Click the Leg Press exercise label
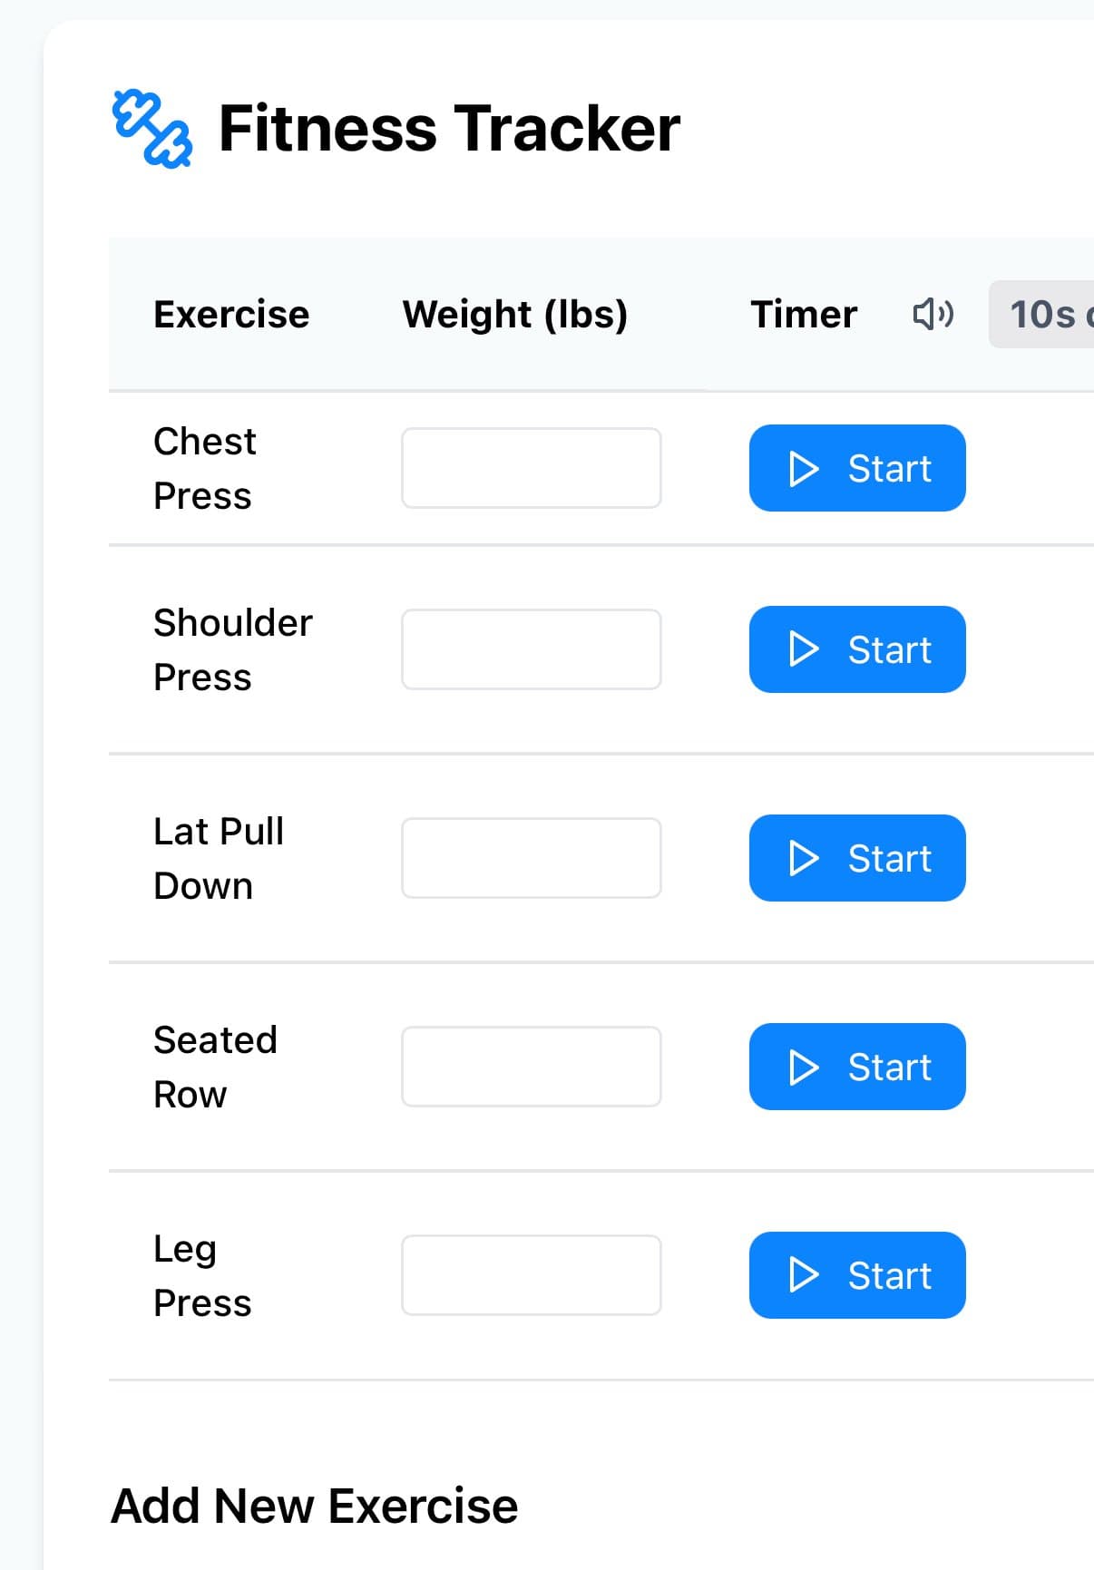This screenshot has height=1570, width=1094. tap(201, 1275)
